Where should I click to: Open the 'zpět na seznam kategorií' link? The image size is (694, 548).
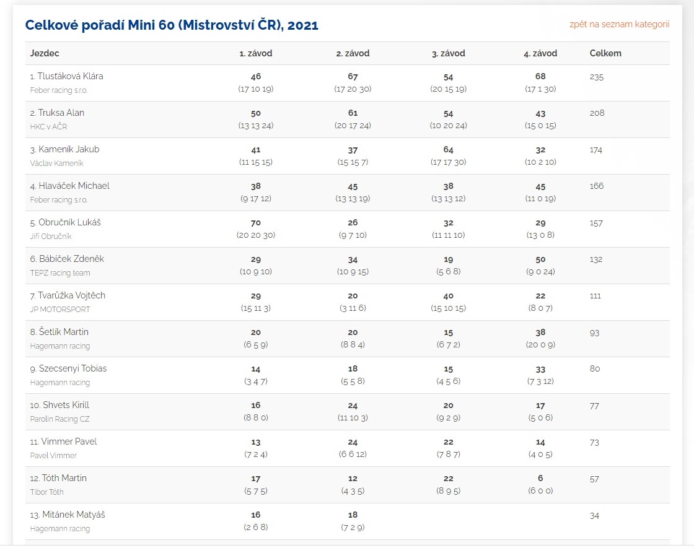(619, 24)
